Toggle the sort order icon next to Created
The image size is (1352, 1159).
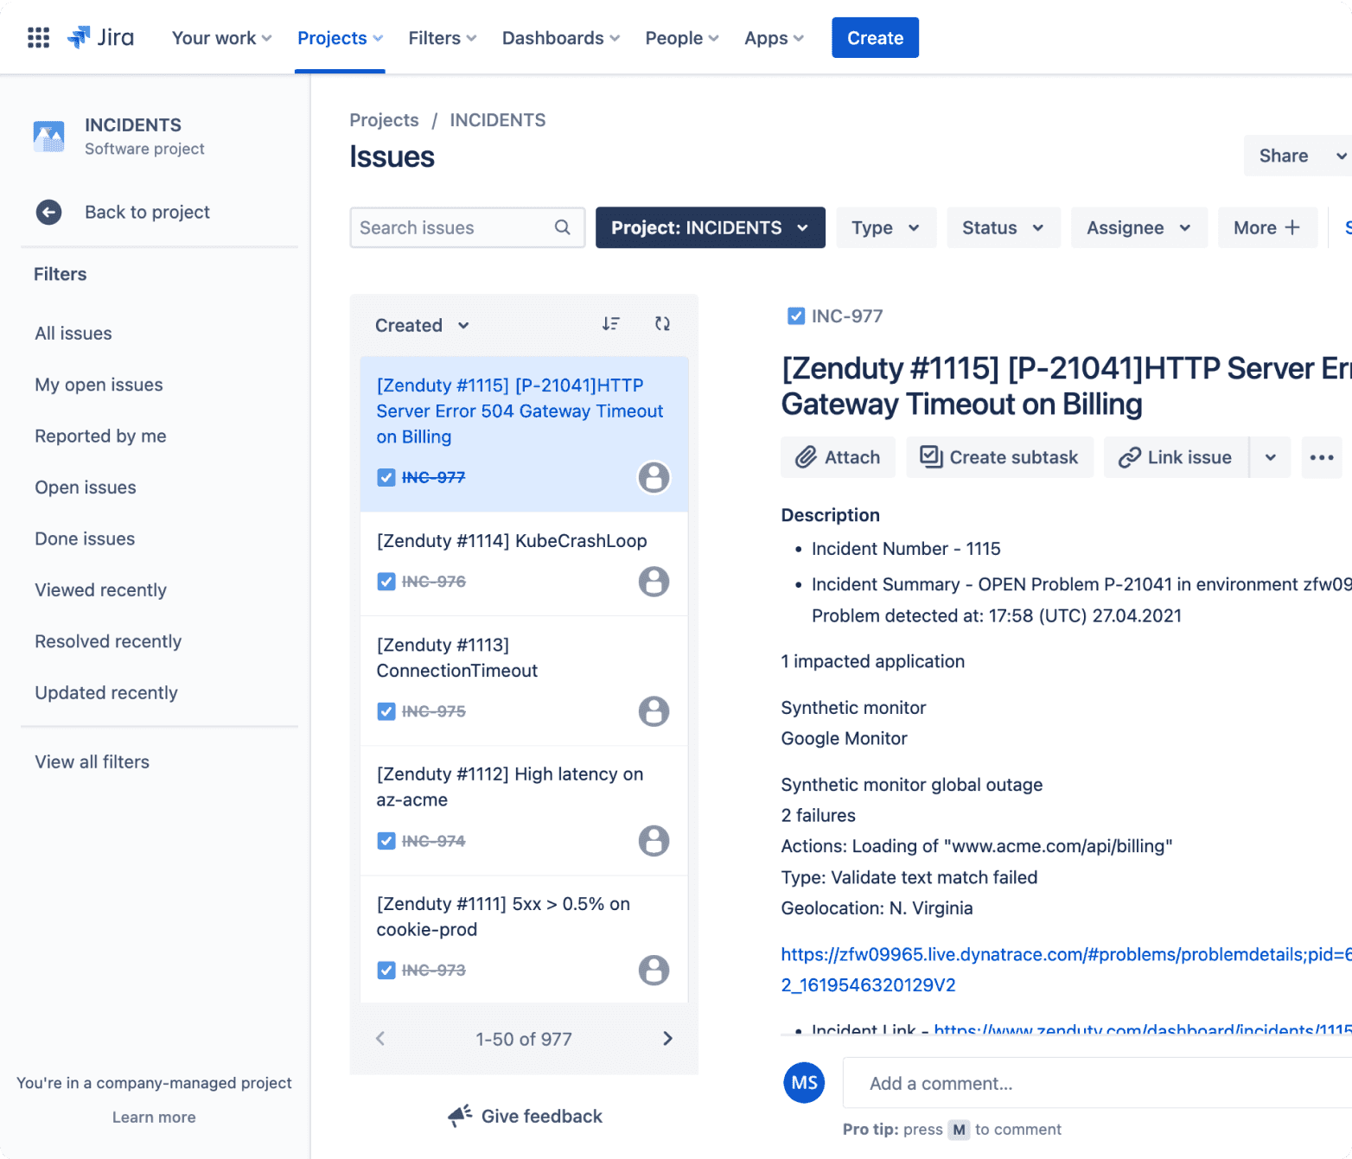point(611,324)
